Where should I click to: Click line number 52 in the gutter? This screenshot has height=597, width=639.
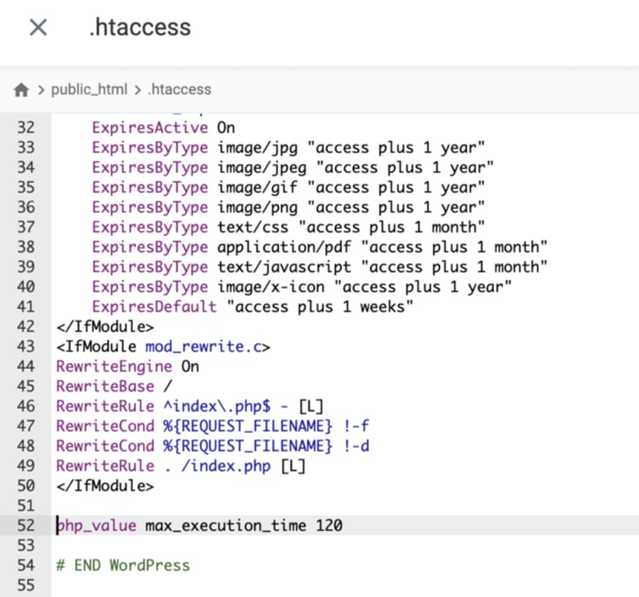pyautogui.click(x=26, y=525)
